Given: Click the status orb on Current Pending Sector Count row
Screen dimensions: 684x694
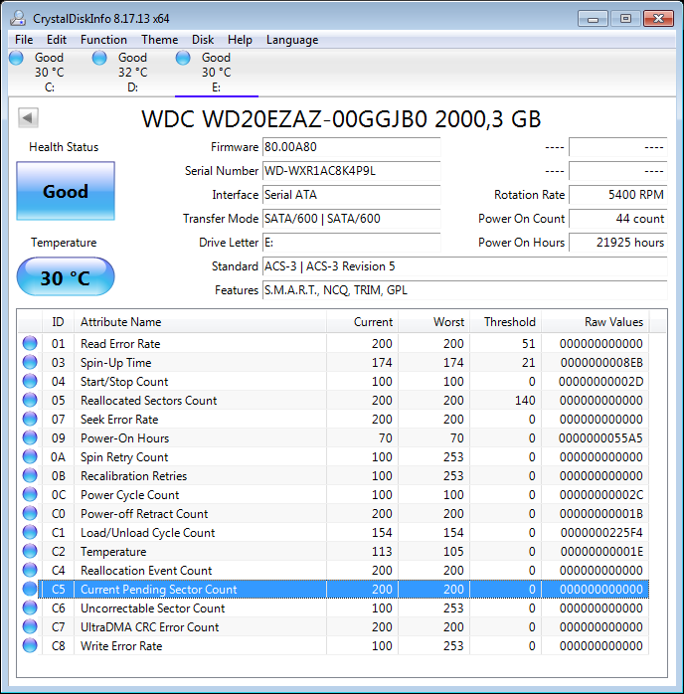Looking at the screenshot, I should tap(30, 589).
